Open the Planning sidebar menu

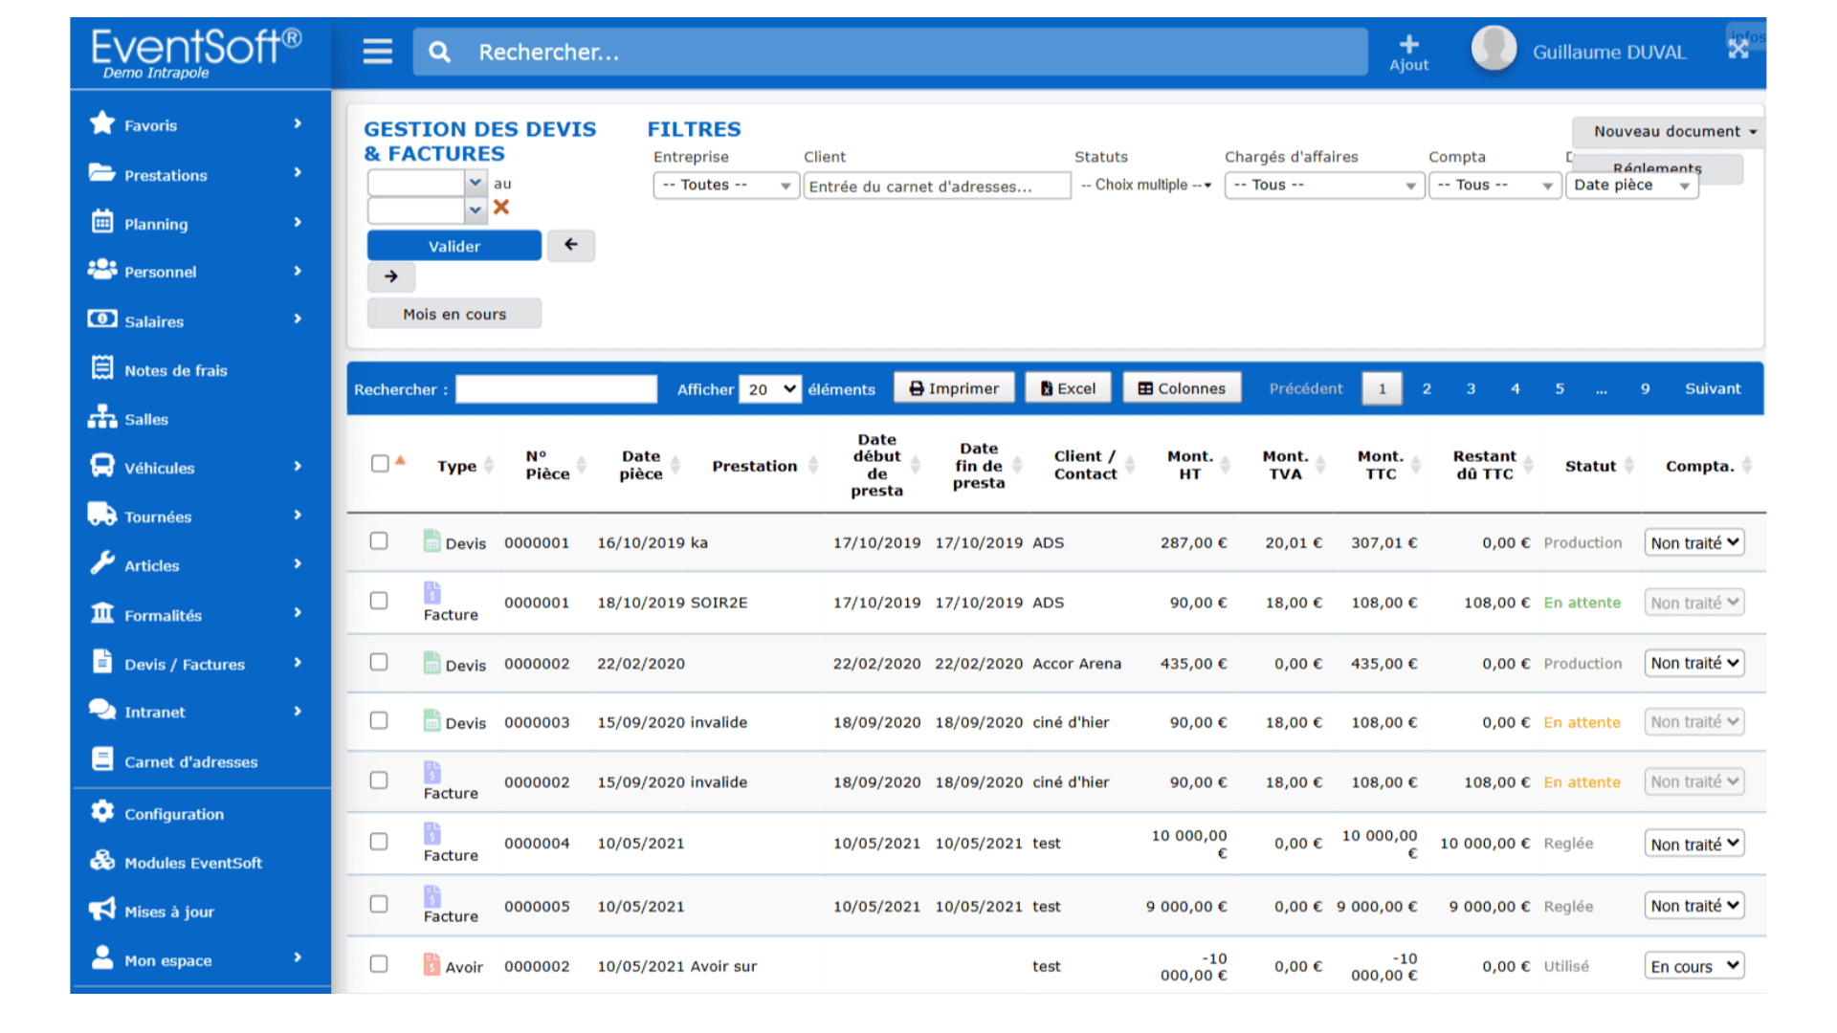coord(156,225)
